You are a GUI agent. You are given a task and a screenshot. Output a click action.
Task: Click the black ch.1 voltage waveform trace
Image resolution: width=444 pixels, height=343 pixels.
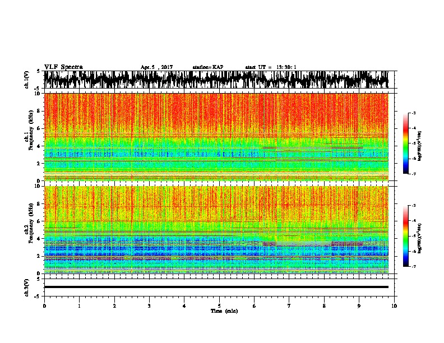(x=216, y=80)
